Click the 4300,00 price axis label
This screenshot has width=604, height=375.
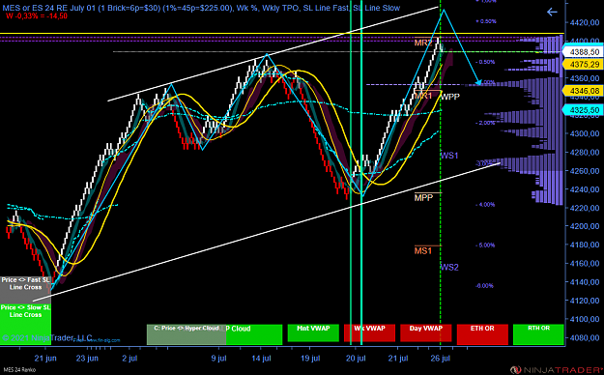tap(585, 133)
